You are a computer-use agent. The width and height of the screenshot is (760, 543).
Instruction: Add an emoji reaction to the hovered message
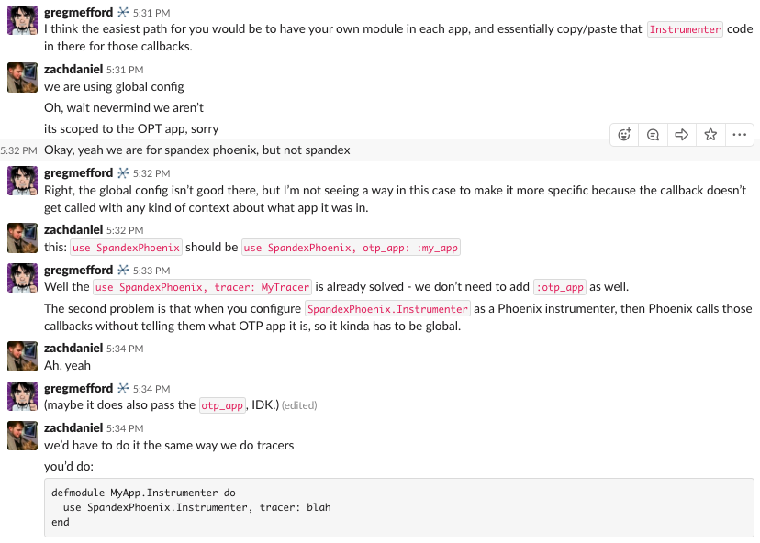[x=624, y=134]
